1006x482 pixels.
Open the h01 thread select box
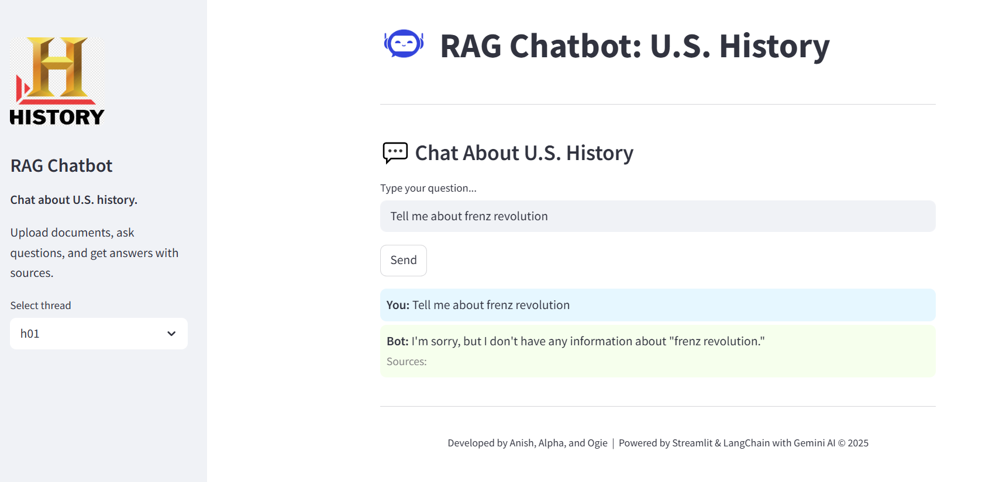coord(88,334)
